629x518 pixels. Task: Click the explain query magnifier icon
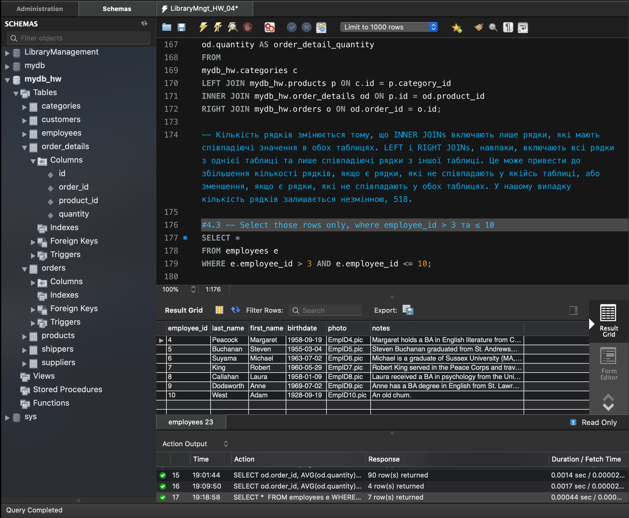click(233, 27)
